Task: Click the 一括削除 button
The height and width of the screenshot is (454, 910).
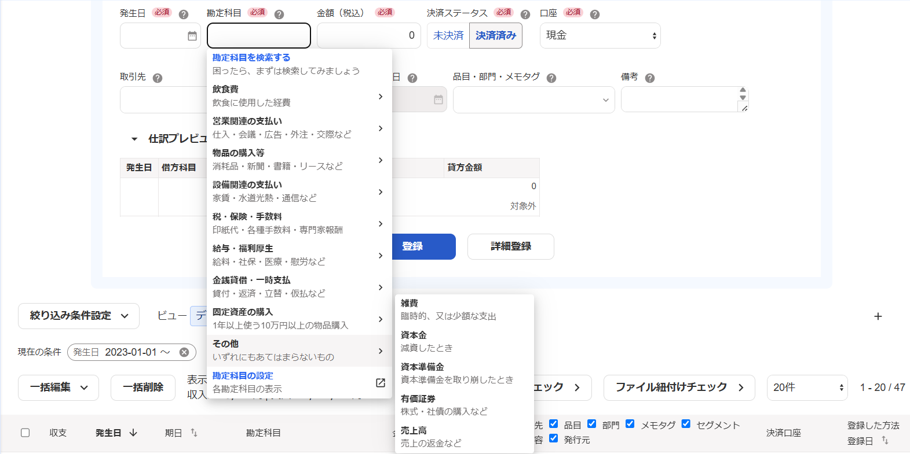Action: click(x=143, y=387)
